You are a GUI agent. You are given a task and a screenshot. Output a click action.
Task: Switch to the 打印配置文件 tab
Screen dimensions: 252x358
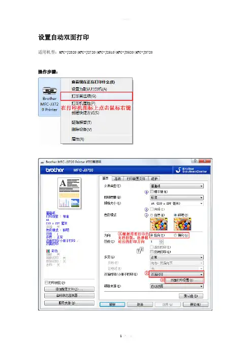click(136, 179)
